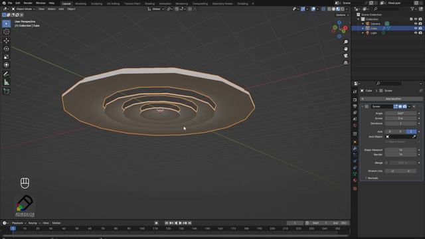Jump to the timeline start
The image size is (425, 239).
[167, 223]
